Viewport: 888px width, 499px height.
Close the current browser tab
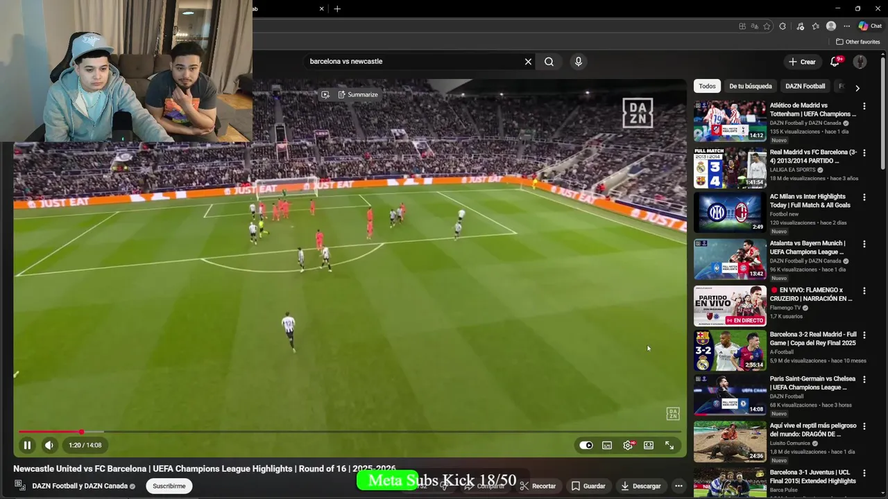tap(322, 9)
